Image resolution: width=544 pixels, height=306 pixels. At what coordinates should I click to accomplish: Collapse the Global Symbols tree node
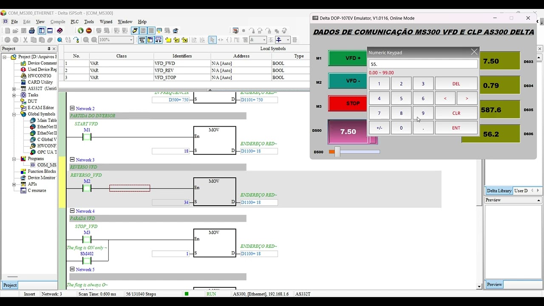[x=14, y=114]
